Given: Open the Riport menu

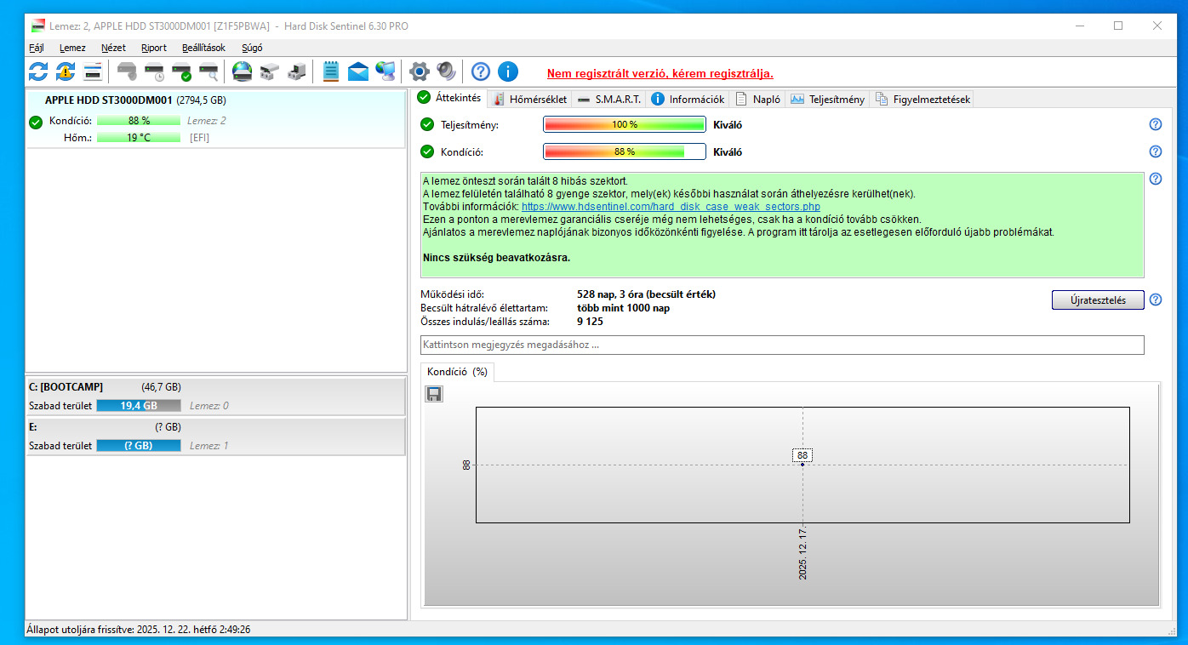Looking at the screenshot, I should [x=153, y=48].
